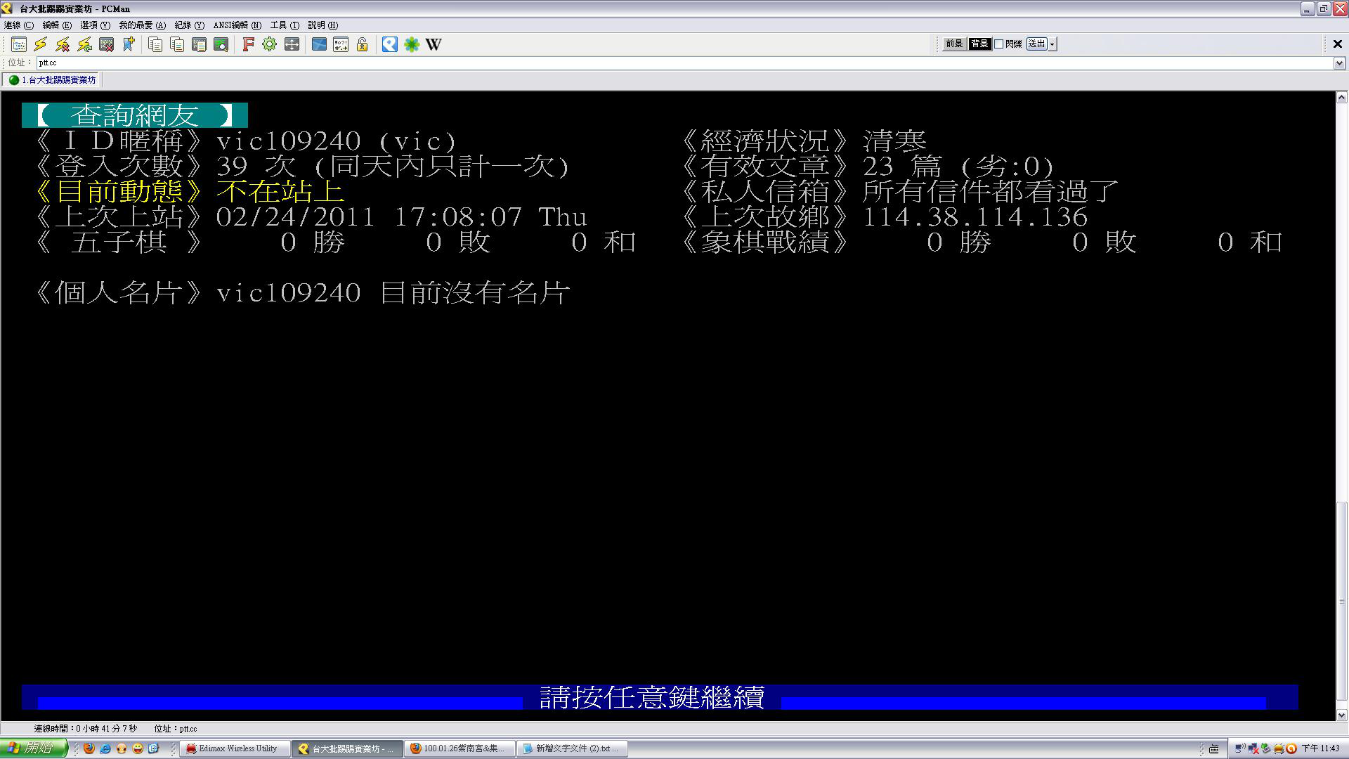This screenshot has width=1349, height=759.
Task: Open the site list toolbar icon
Action: (x=19, y=44)
